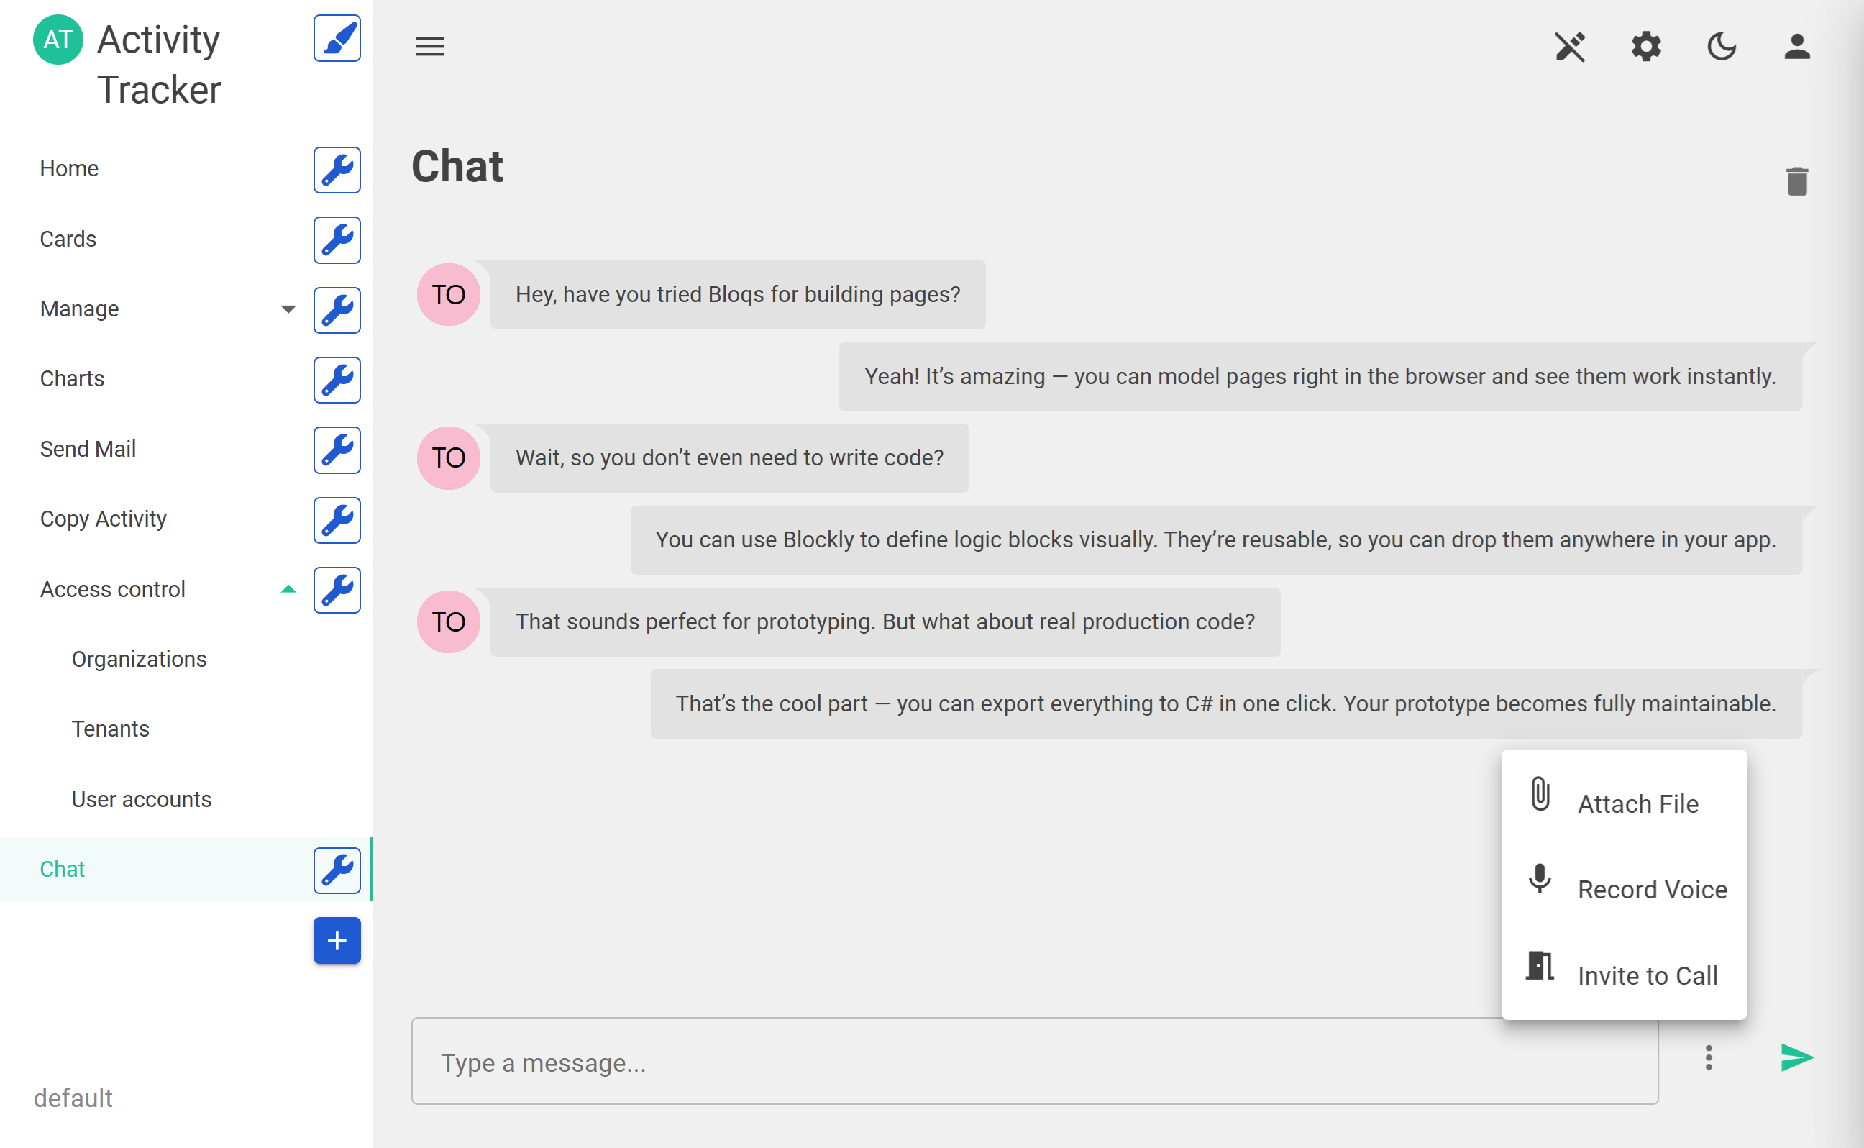Image resolution: width=1864 pixels, height=1148 pixels.
Task: Delete chat with the trash icon
Action: pos(1796,181)
